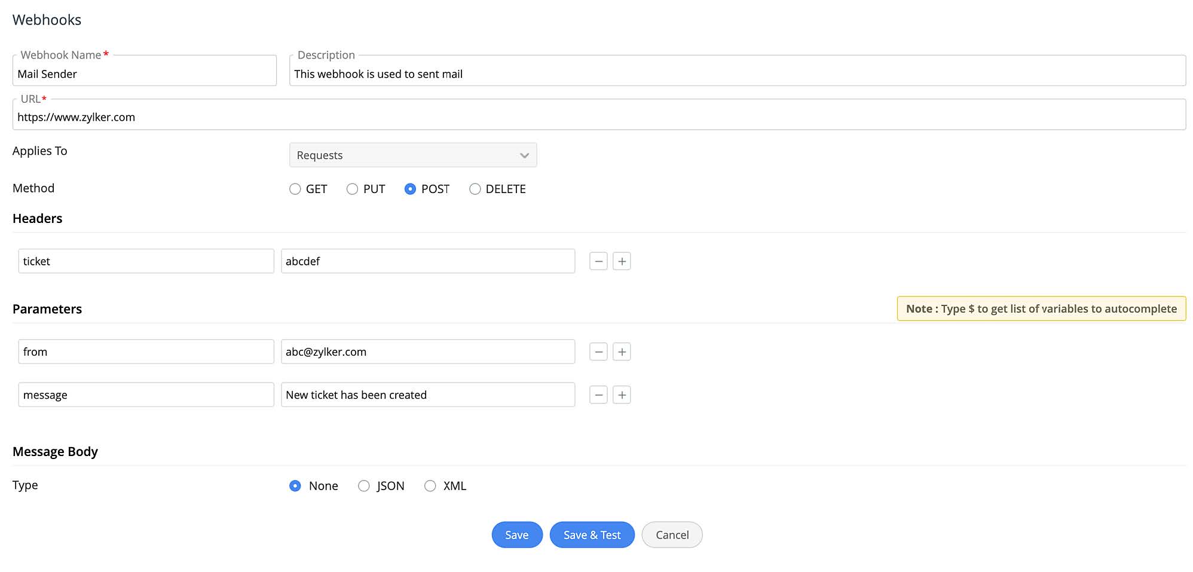Open the Applies To dropdown
This screenshot has height=572, width=1193.
pos(413,155)
